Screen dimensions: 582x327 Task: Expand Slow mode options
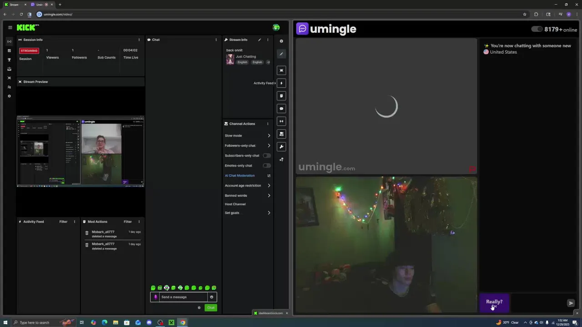[247, 135]
